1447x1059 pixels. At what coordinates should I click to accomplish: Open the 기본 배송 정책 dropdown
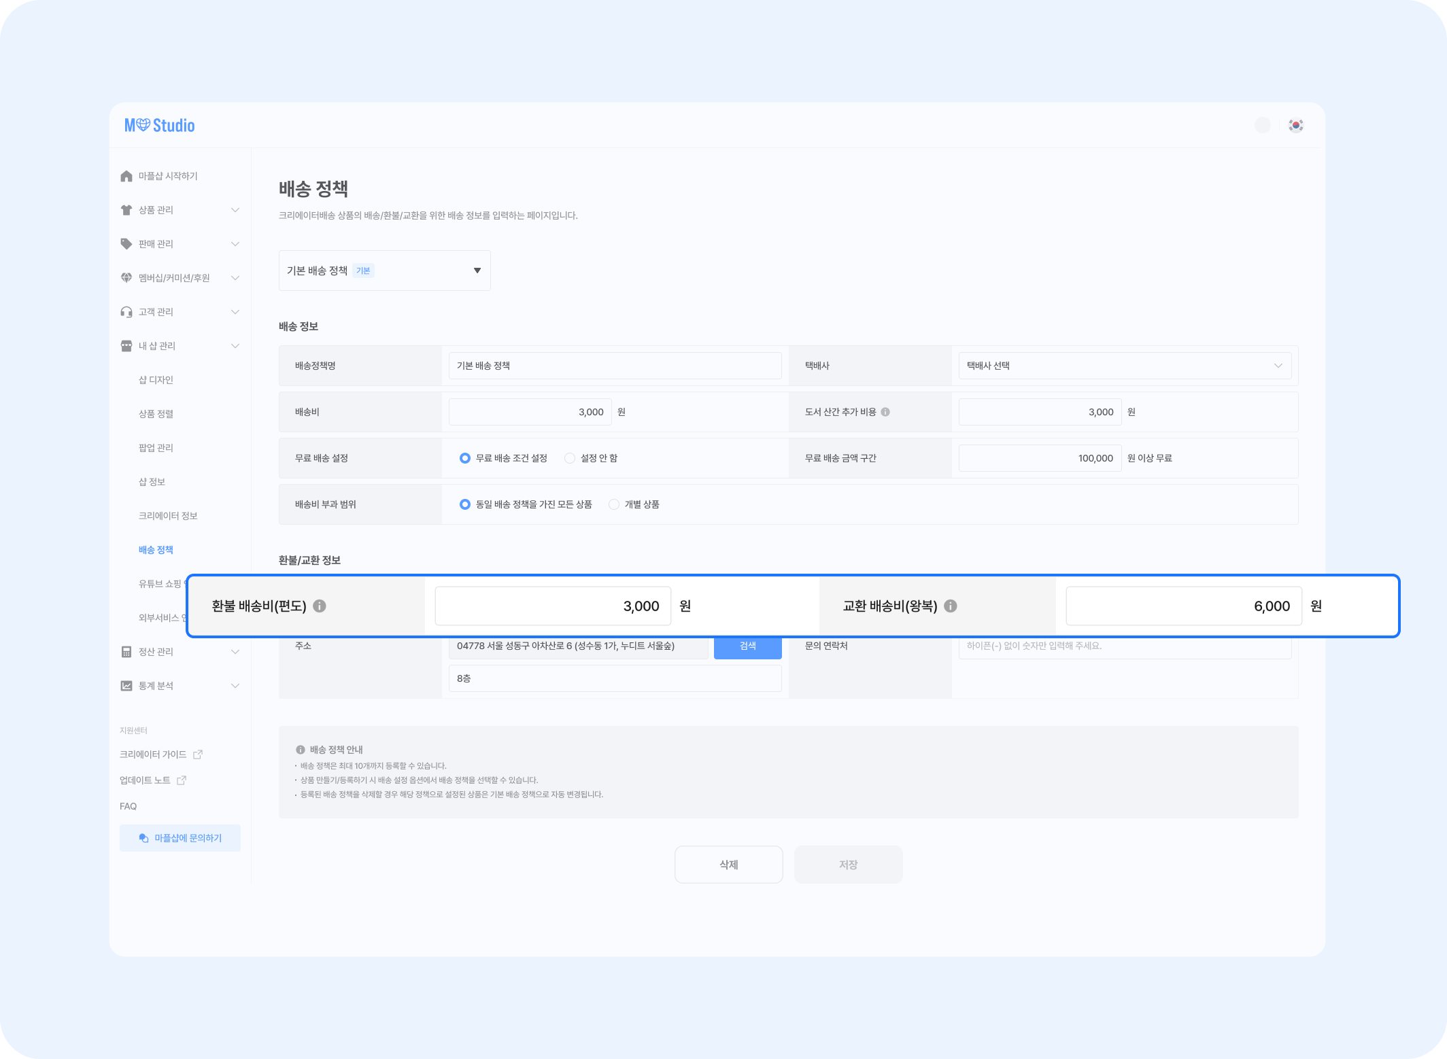pyautogui.click(x=384, y=271)
